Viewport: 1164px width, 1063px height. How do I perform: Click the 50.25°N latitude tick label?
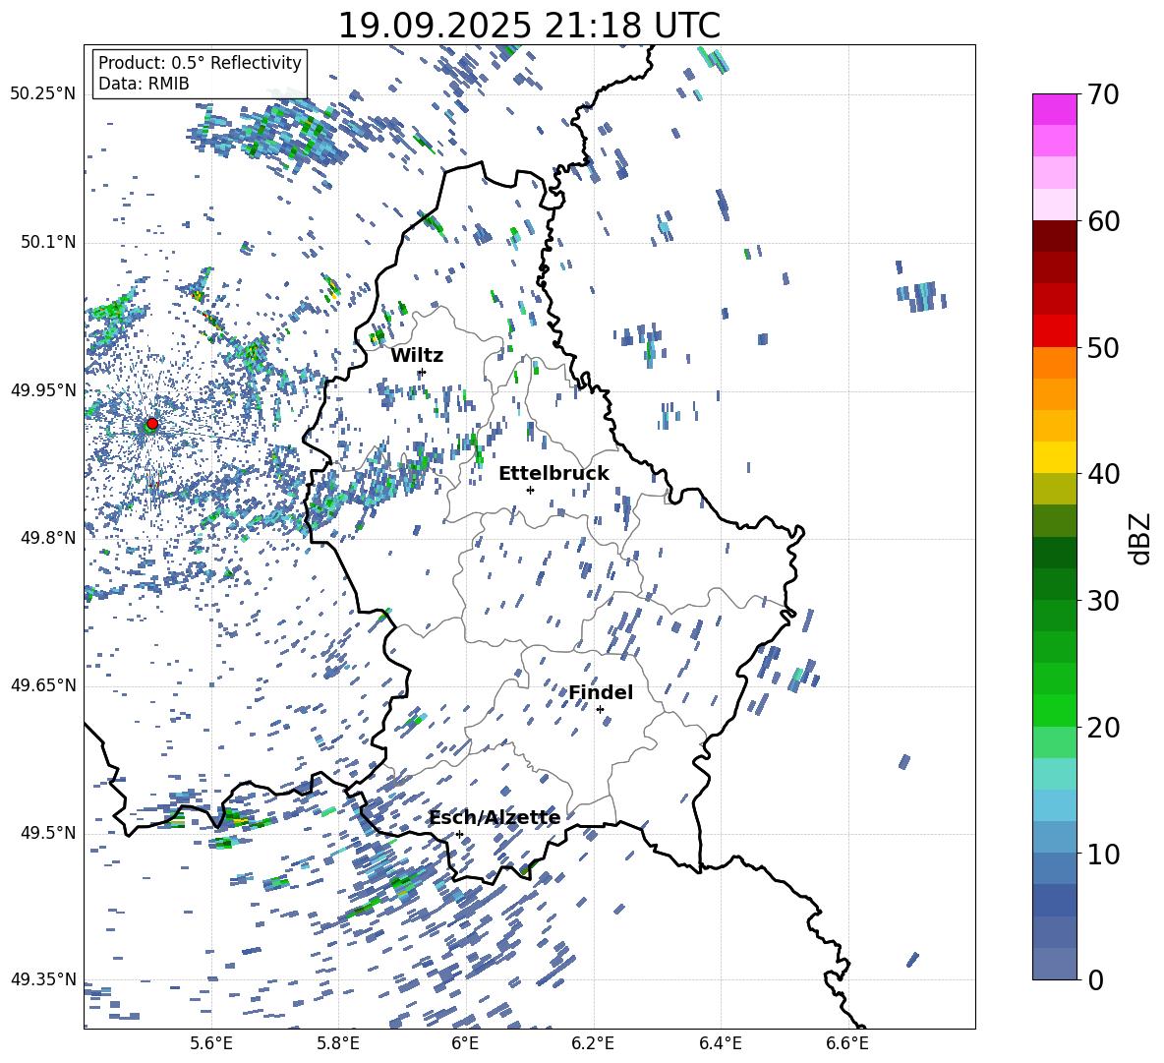coord(43,94)
